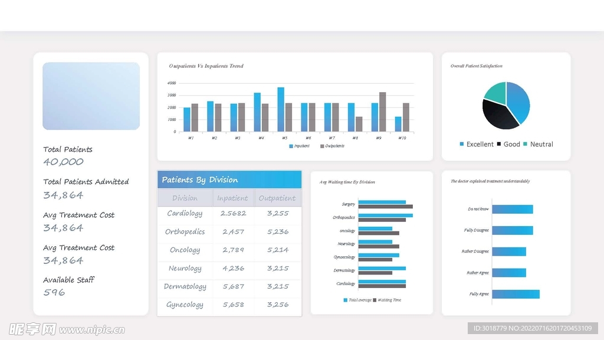Click the blank blue image placeholder card
Viewport: 604px width, 340px height.
pos(91,96)
